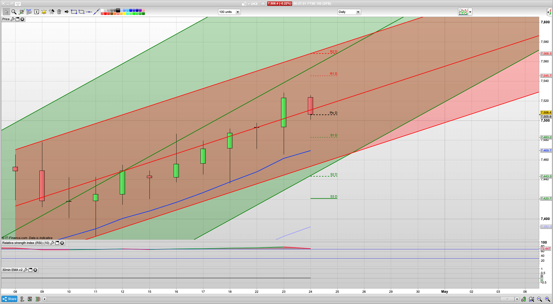Open Price panel settings wrench
The width and height of the screenshot is (553, 304).
pyautogui.click(x=12, y=19)
